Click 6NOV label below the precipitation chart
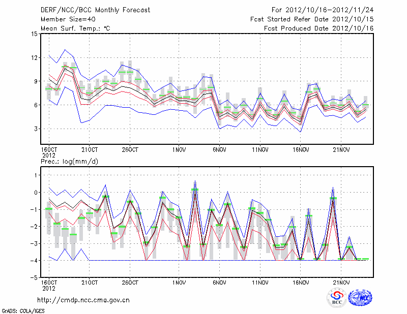Screen dimensions: 407x314 coord(219,282)
